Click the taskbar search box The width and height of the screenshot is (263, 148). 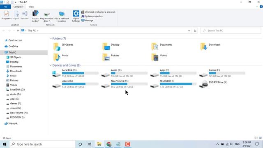42,144
